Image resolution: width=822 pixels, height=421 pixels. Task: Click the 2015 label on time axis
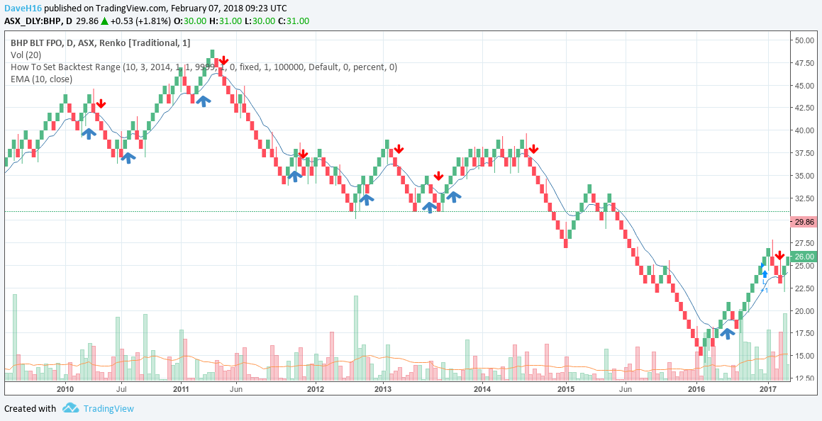coord(566,389)
